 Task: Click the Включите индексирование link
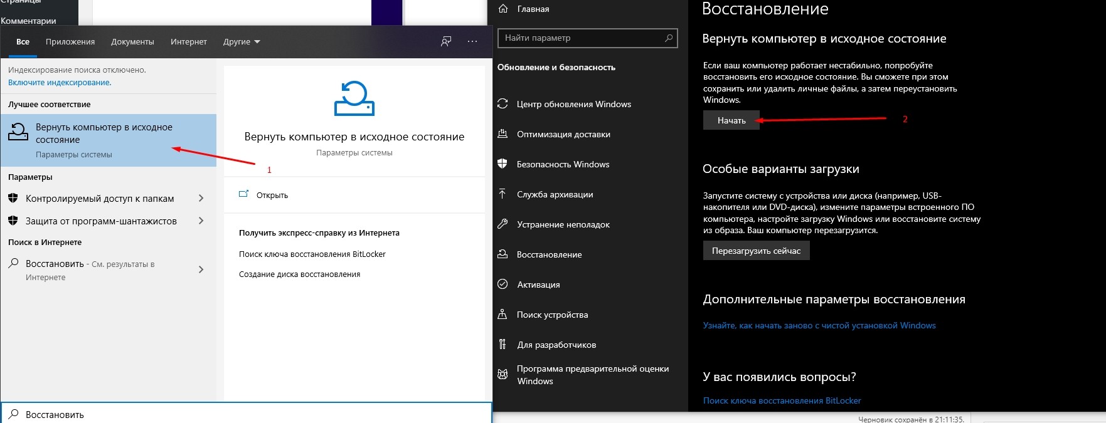pos(60,83)
